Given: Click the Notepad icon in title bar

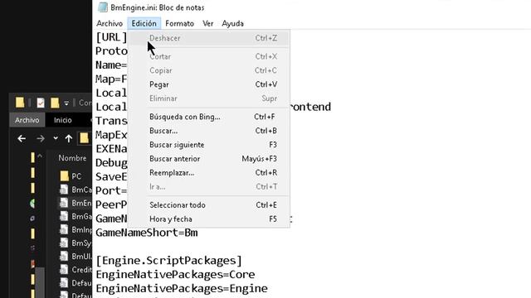Looking at the screenshot, I should [x=103, y=7].
